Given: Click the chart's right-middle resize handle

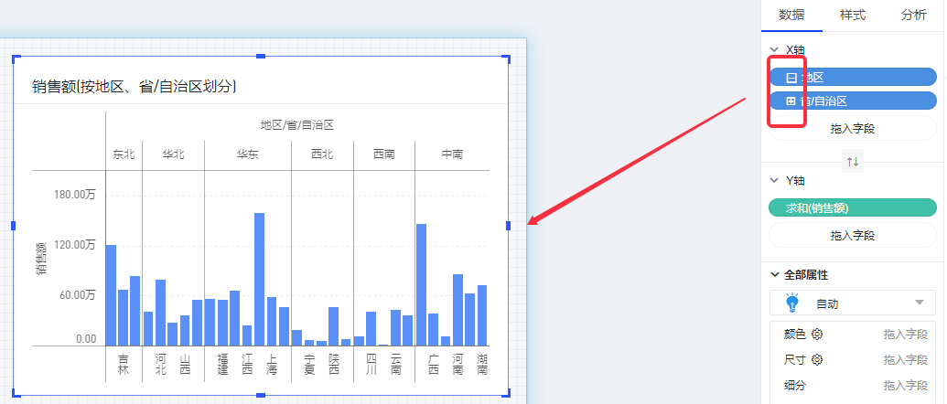Looking at the screenshot, I should click(x=509, y=226).
